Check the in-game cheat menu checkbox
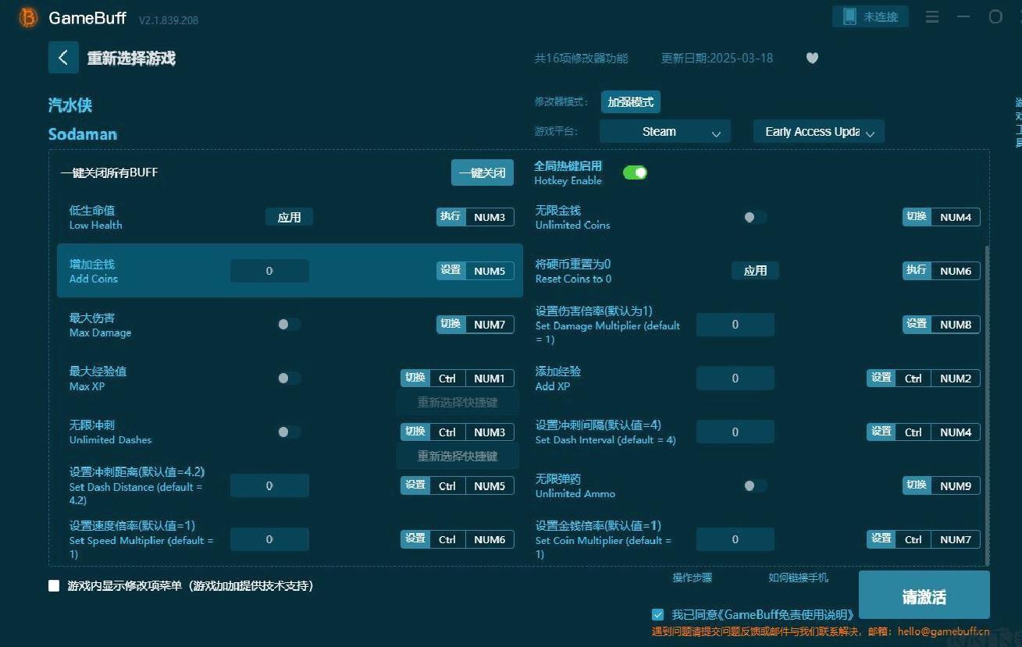 tap(54, 585)
